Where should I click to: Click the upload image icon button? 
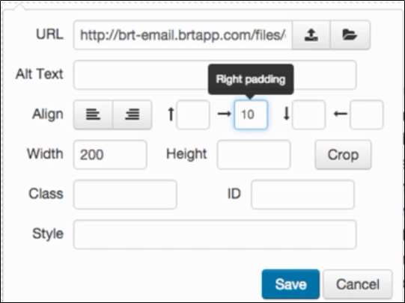pos(311,35)
